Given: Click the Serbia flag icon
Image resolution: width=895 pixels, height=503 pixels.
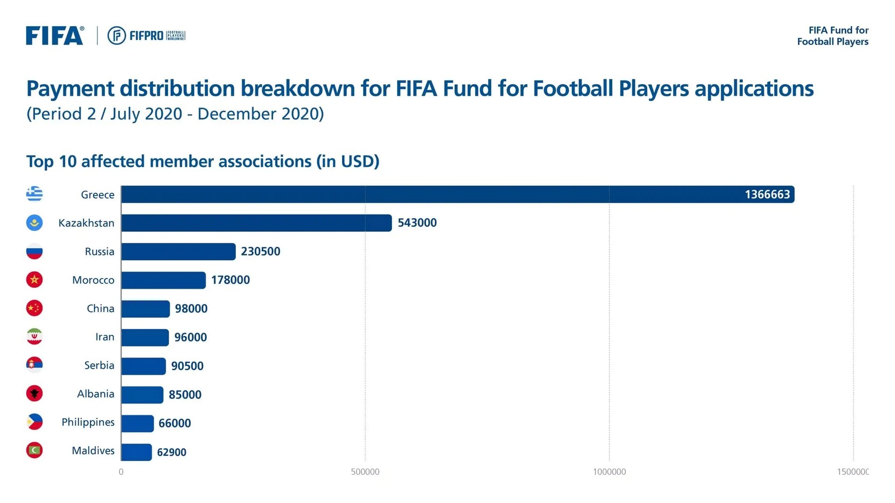Looking at the screenshot, I should [34, 365].
